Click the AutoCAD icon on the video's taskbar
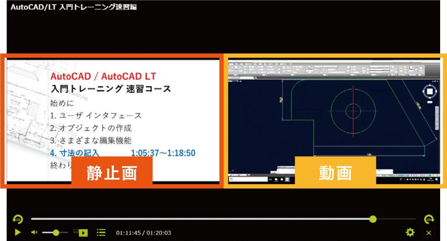447x241 pixels. tap(287, 179)
